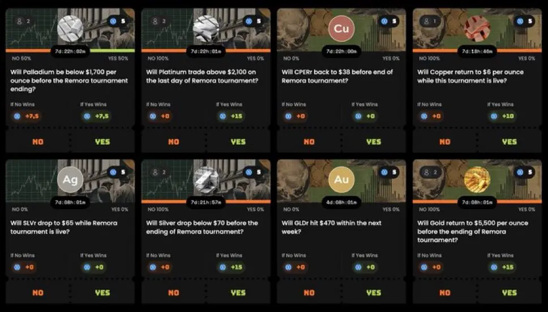Click the Cu copper element icon
The image size is (548, 312).
341,28
